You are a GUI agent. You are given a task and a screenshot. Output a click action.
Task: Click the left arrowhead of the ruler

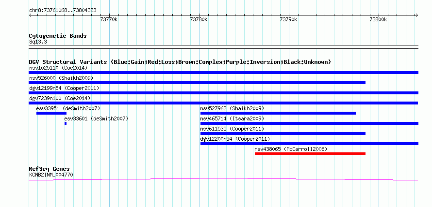pyautogui.click(x=30, y=15)
